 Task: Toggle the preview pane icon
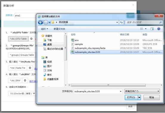point(152,29)
